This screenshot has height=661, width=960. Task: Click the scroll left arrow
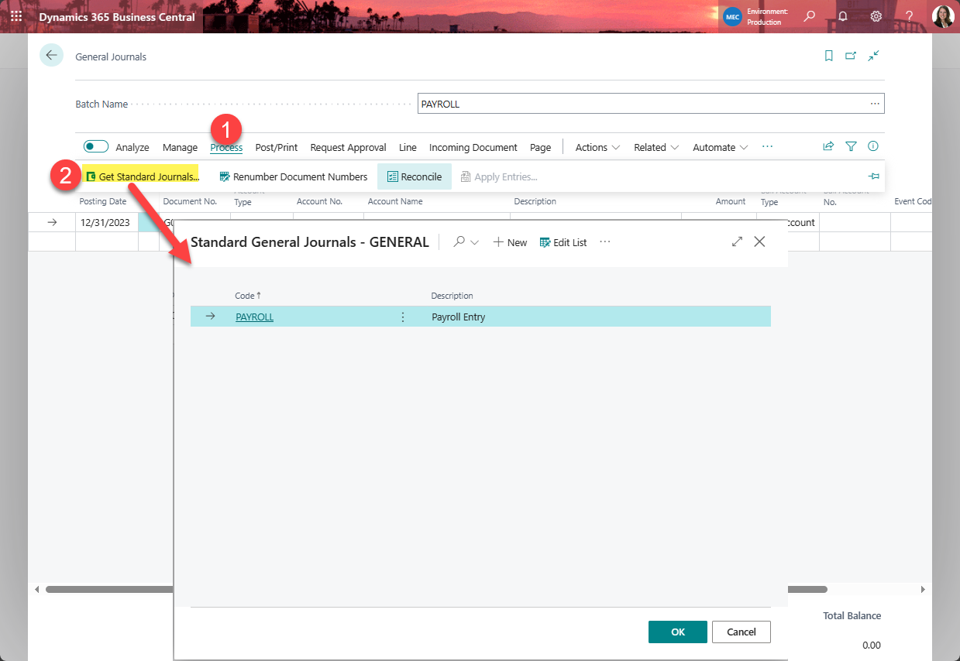click(x=37, y=589)
